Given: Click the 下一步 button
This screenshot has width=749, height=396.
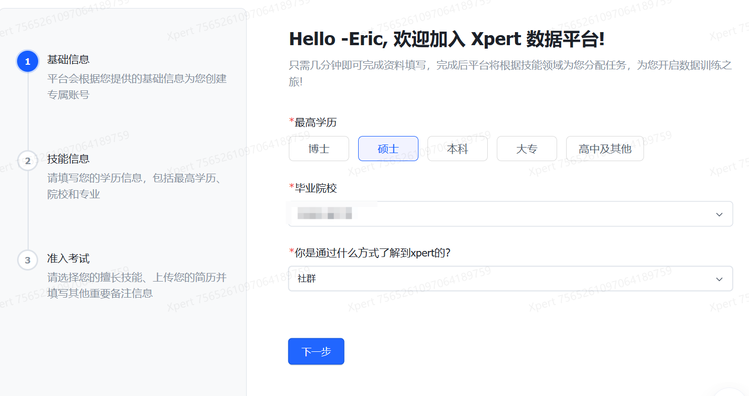Looking at the screenshot, I should point(316,351).
